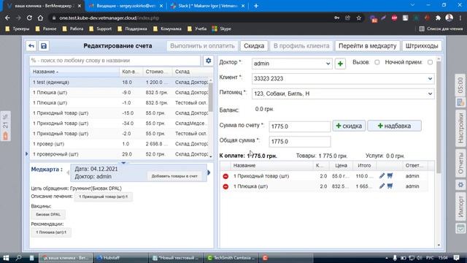The image size is (467, 263).
Task: Edit '1 Приходный товар' invoice line pencil
Action: [382, 176]
